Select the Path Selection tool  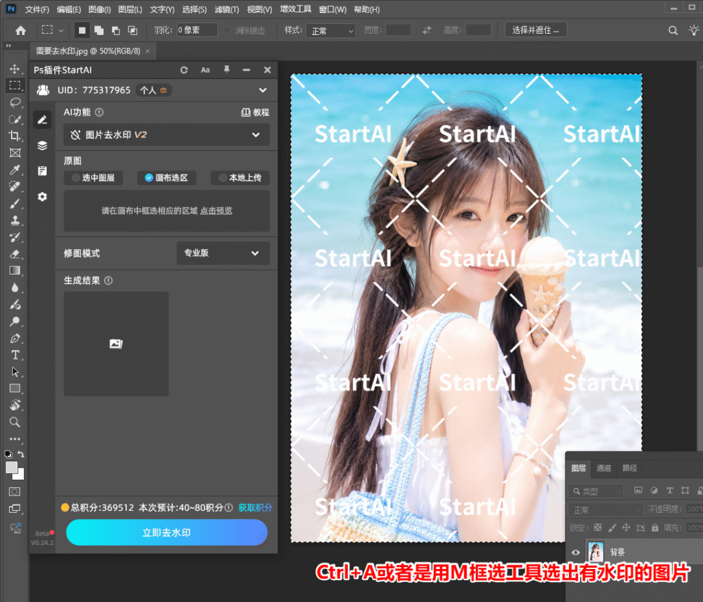click(x=15, y=372)
